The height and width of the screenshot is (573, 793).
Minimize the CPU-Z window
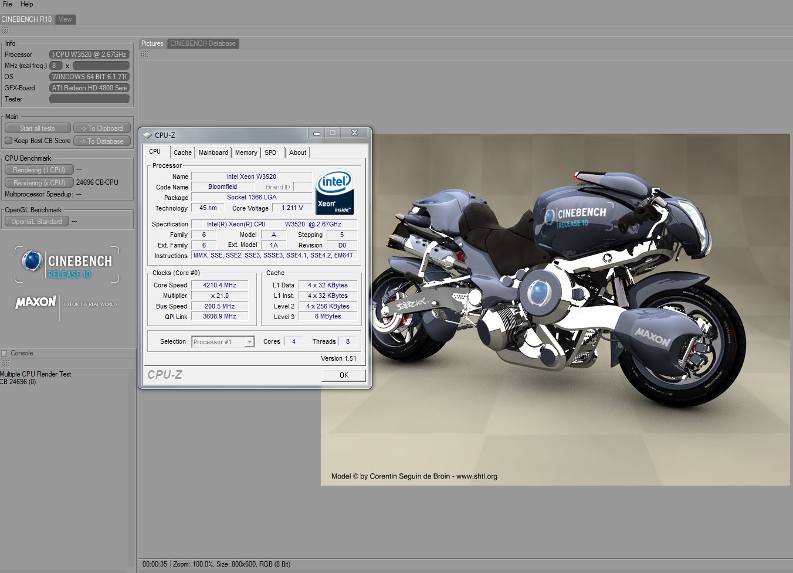[x=317, y=133]
